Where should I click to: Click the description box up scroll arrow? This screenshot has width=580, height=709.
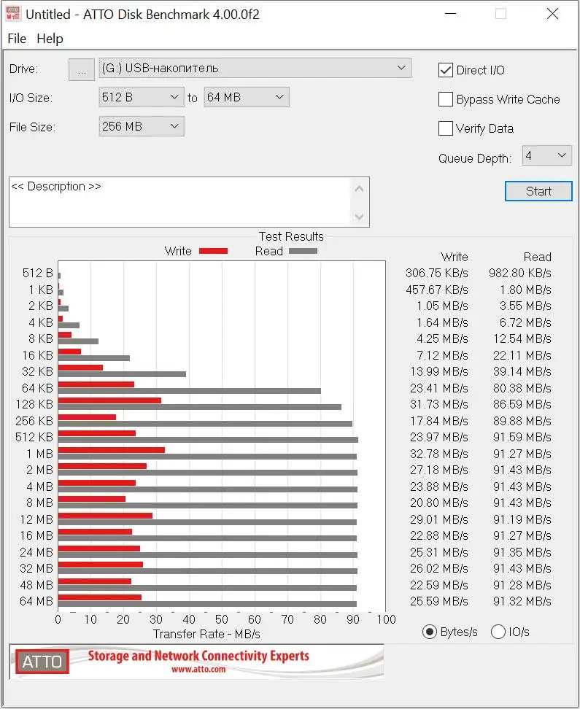[359, 189]
